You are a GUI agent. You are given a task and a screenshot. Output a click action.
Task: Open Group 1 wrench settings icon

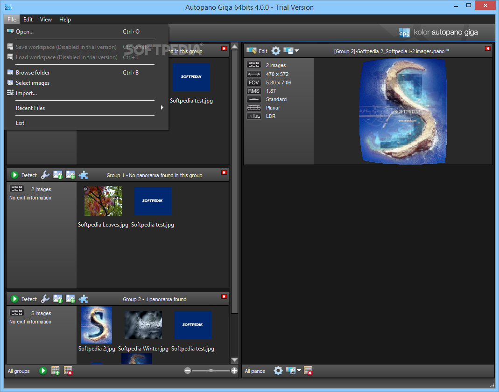[45, 175]
